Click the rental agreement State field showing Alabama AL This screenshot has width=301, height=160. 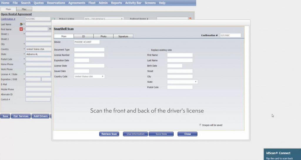tap(39, 54)
